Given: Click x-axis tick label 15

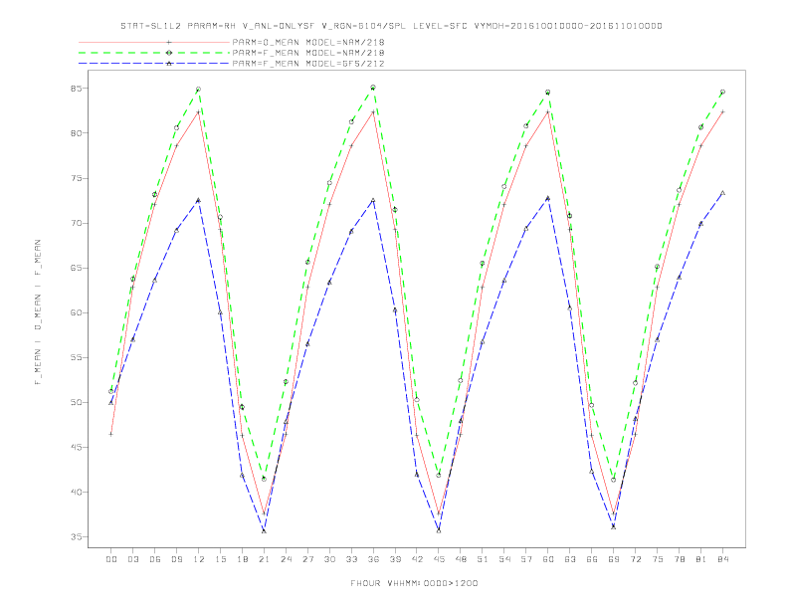Looking at the screenshot, I should tap(220, 559).
